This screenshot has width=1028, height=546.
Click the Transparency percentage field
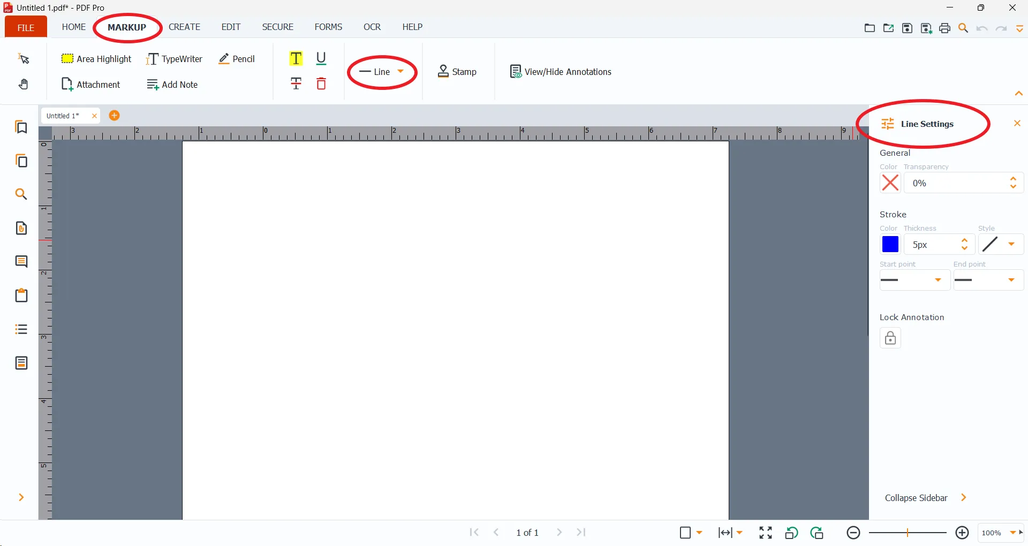coord(964,183)
